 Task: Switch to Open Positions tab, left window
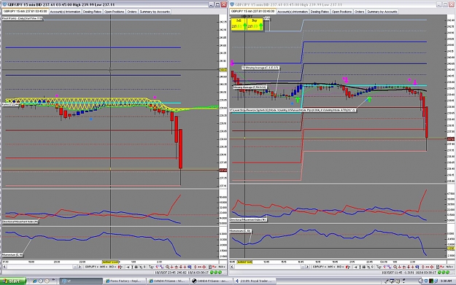(115, 12)
